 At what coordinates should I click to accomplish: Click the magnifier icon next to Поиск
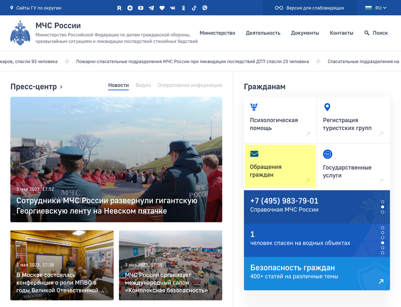click(x=367, y=33)
